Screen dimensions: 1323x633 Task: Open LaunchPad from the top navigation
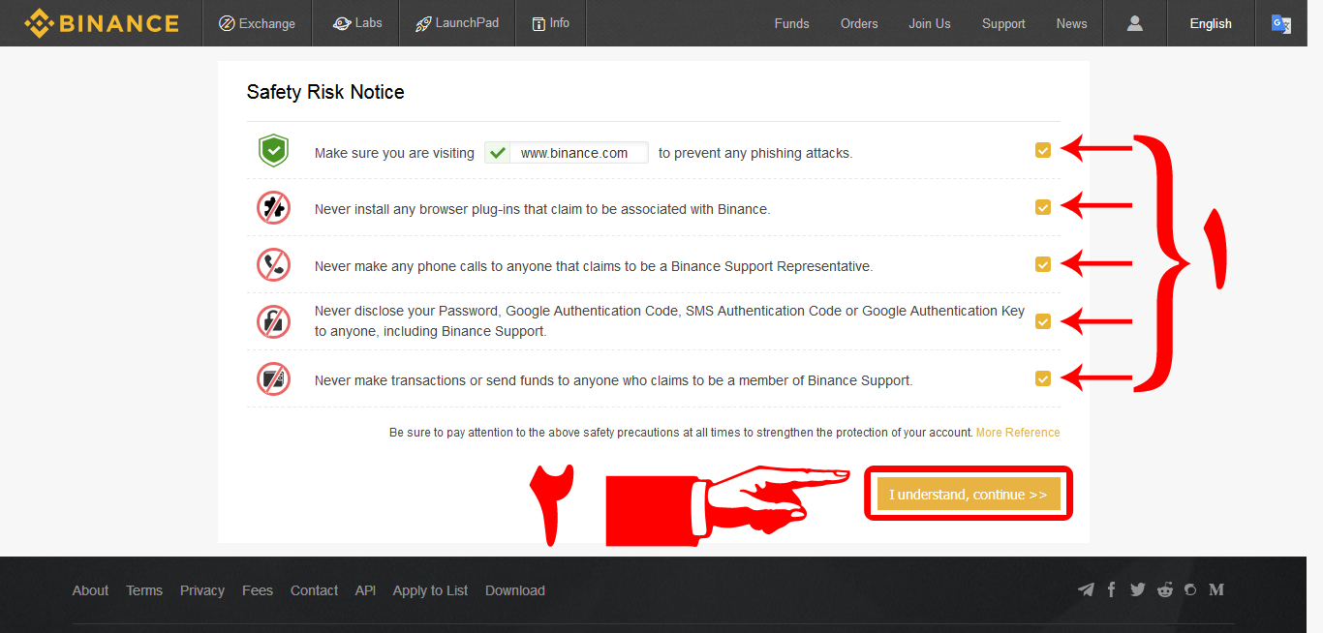click(457, 23)
